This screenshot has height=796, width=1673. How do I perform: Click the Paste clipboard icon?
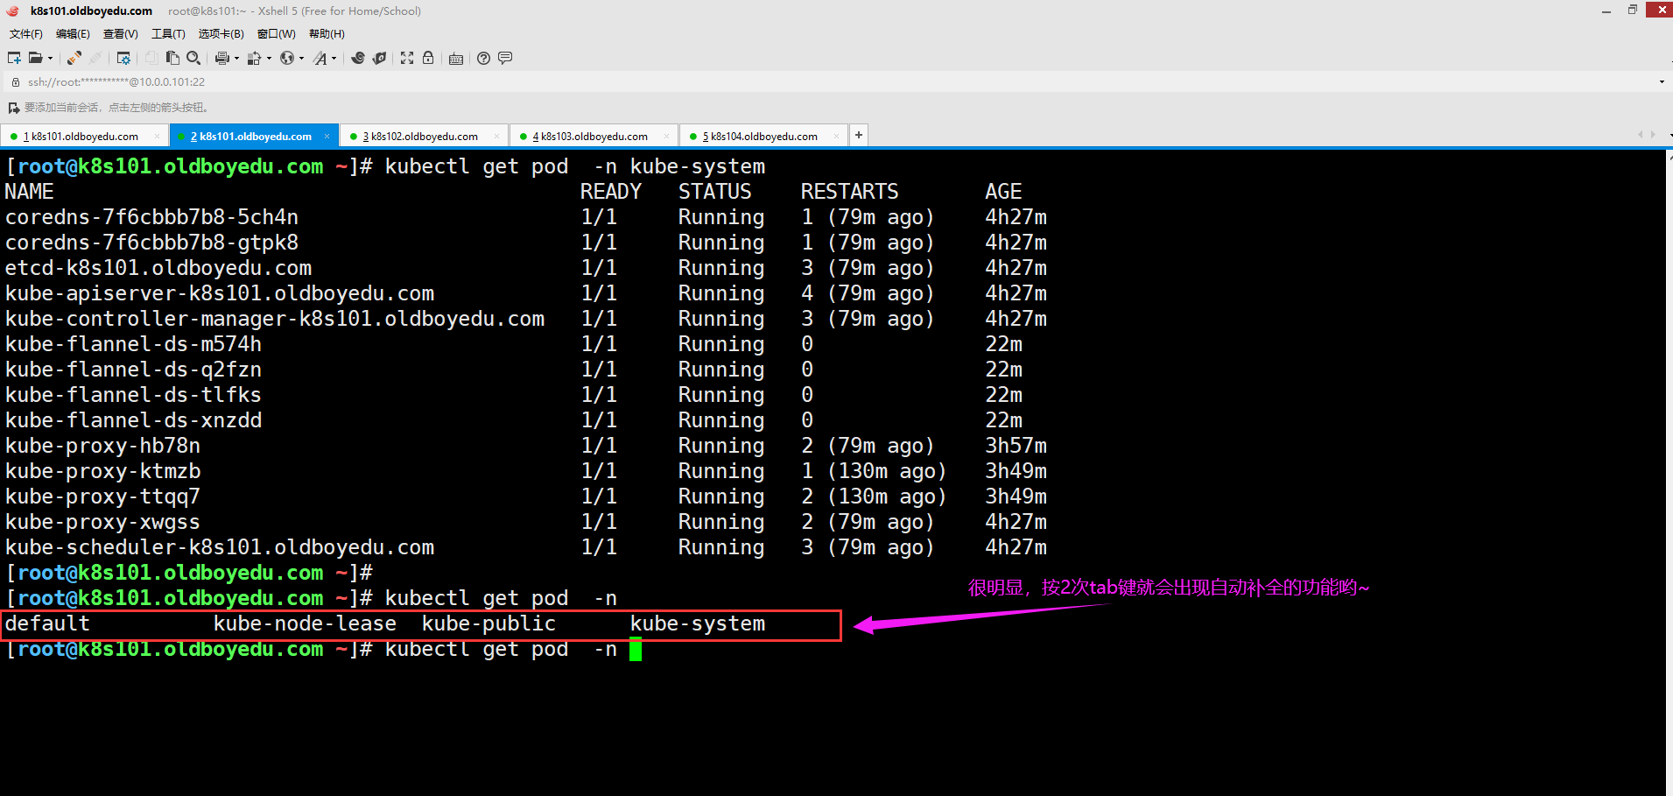[172, 58]
